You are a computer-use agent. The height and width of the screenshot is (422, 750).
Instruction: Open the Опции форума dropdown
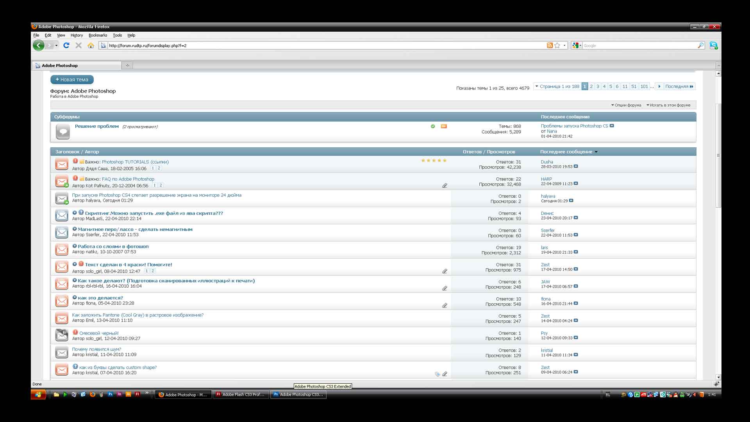point(626,105)
